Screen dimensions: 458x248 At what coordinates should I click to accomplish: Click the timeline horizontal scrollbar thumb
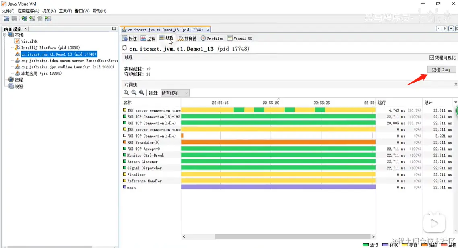coord(293,236)
